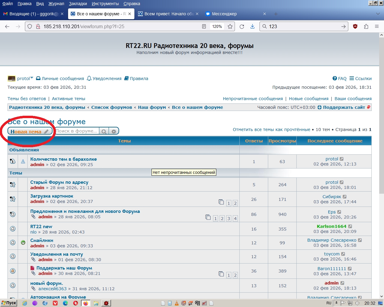Click forum search magnifier button
This screenshot has width=384, height=307.
click(104, 131)
